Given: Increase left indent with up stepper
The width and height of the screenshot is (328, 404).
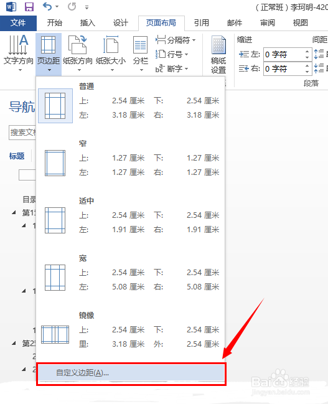Looking at the screenshot, I should click(307, 51).
